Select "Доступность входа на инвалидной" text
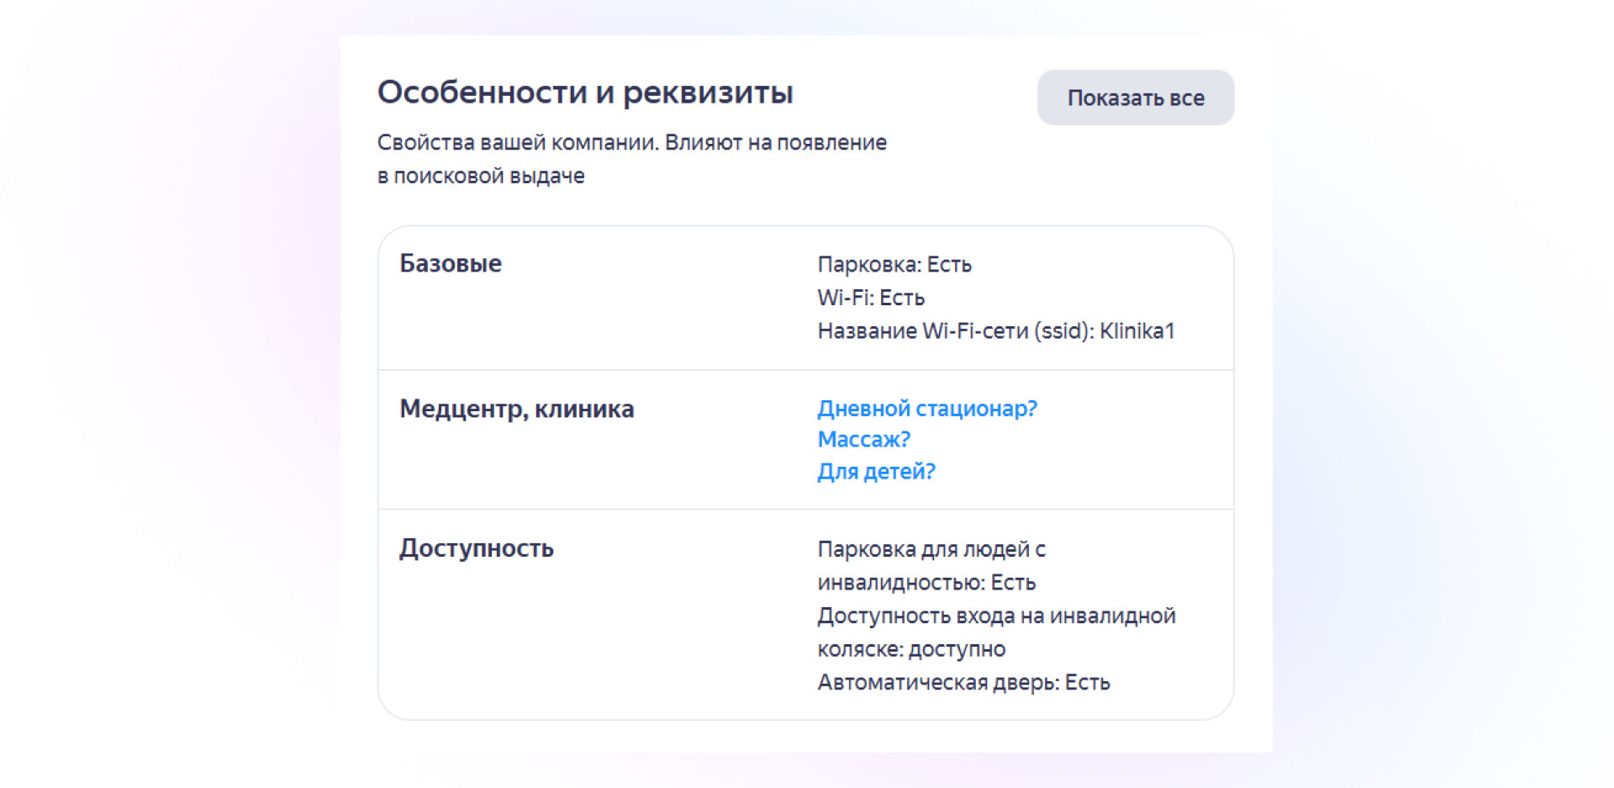Screen dimensions: 1614x788 [x=996, y=616]
